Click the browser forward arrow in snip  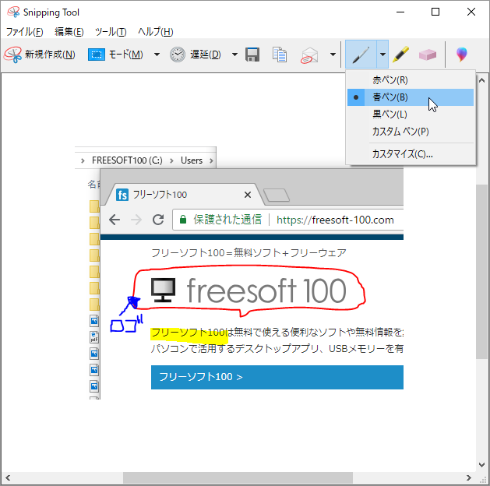(x=136, y=220)
